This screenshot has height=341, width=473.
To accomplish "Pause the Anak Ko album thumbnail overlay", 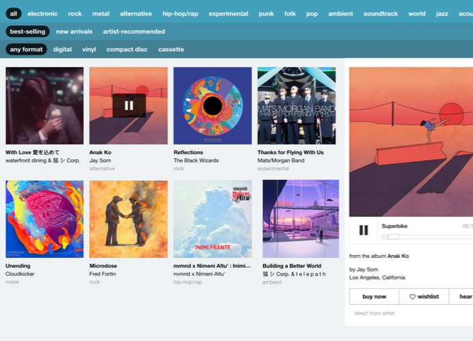I will point(129,105).
